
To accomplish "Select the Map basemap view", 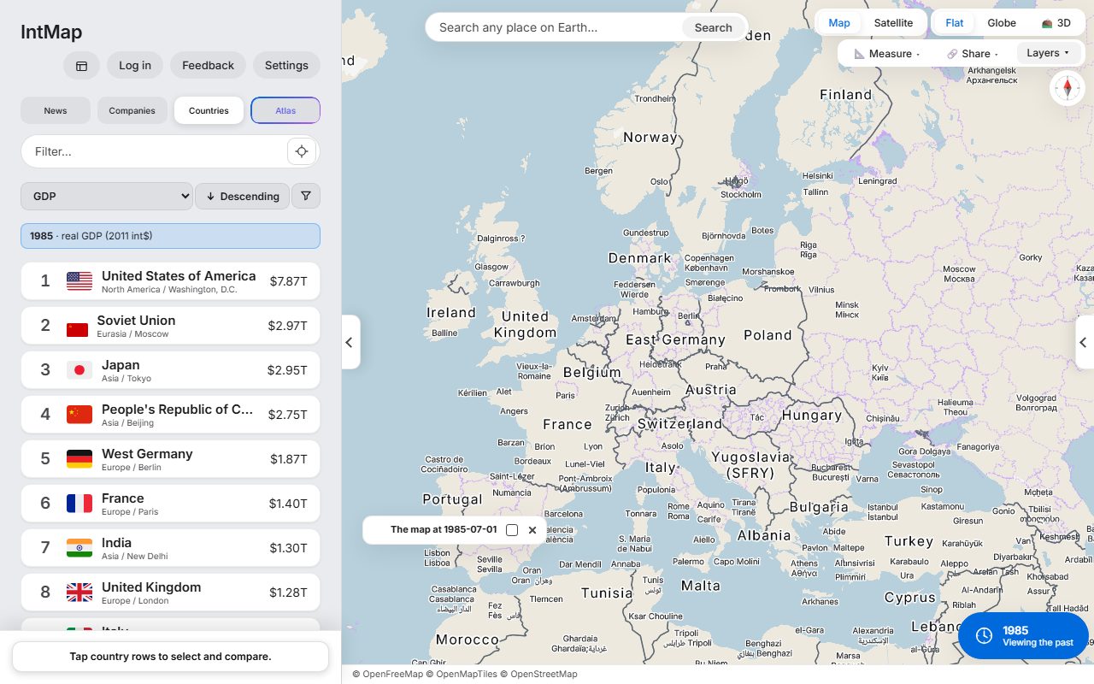I will click(x=839, y=23).
